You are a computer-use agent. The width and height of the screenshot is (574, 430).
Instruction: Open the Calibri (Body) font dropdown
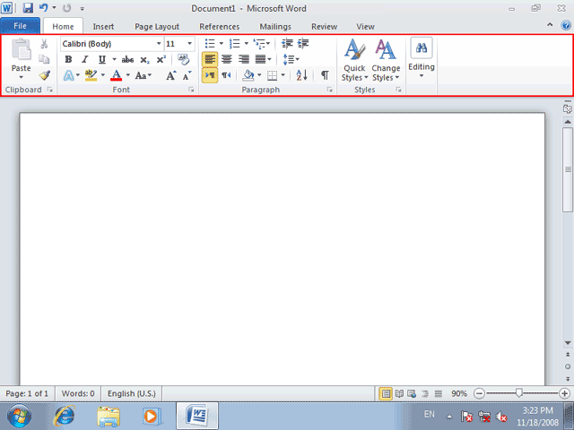pos(159,44)
